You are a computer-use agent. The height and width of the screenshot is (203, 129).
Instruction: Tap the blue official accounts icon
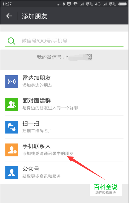click(12, 173)
